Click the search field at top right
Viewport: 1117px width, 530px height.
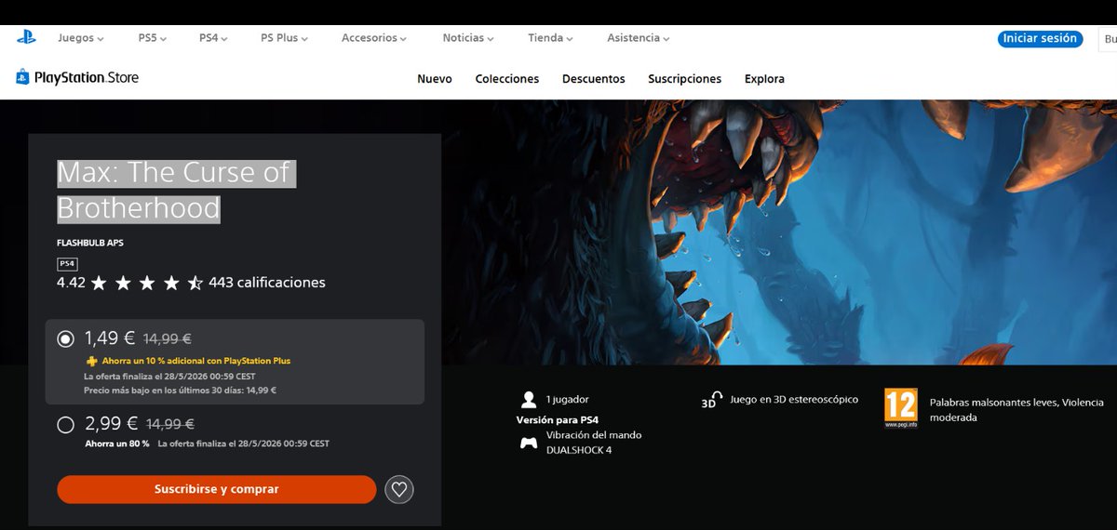click(x=1107, y=38)
